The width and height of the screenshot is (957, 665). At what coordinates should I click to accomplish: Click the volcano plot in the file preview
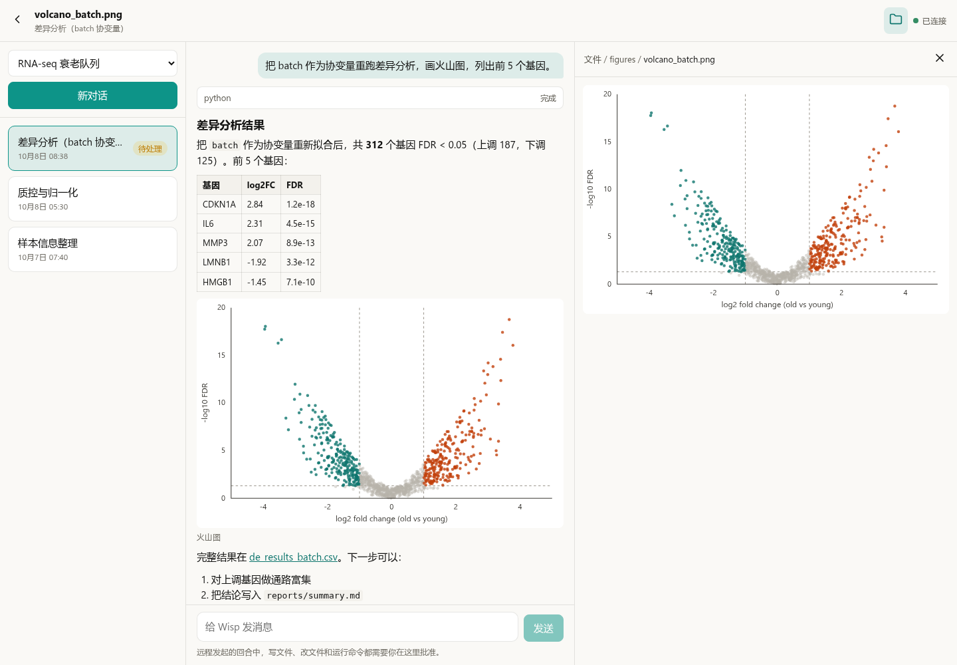[x=766, y=199]
